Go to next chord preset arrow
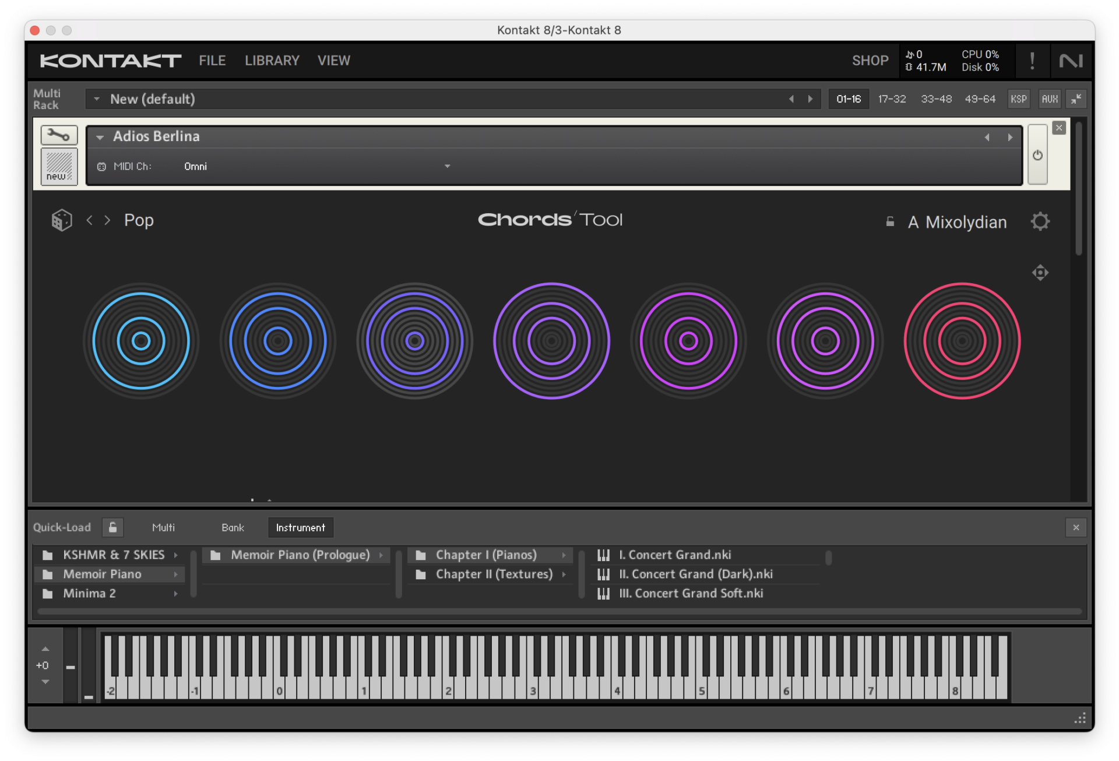Image resolution: width=1119 pixels, height=761 pixels. (x=107, y=220)
